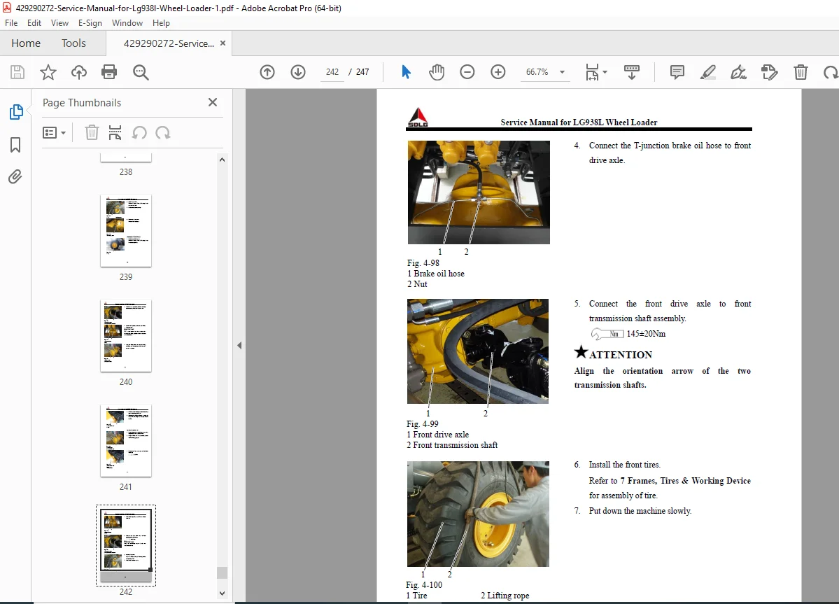Screen dimensions: 839x604
Task: Select the arrow selection tool
Action: point(406,71)
